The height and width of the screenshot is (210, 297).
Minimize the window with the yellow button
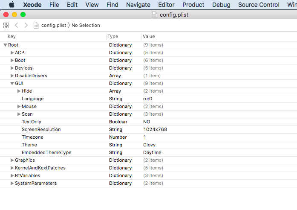pyautogui.click(x=14, y=15)
